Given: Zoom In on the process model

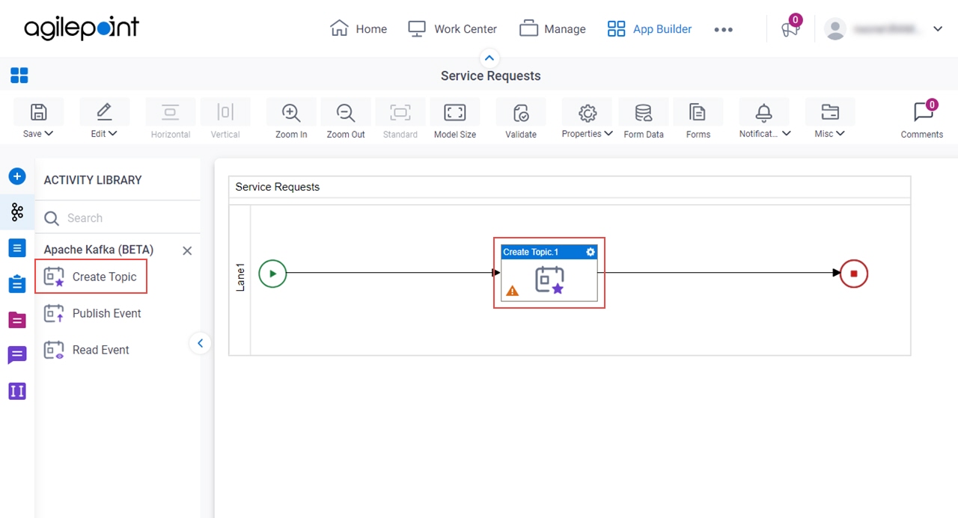Looking at the screenshot, I should (291, 113).
